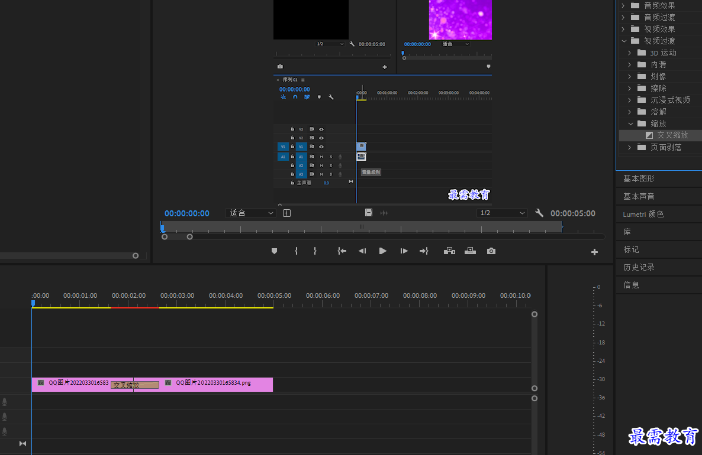Screen dimensions: 702x455
Task: Open the 库 panel
Action: click(x=627, y=232)
